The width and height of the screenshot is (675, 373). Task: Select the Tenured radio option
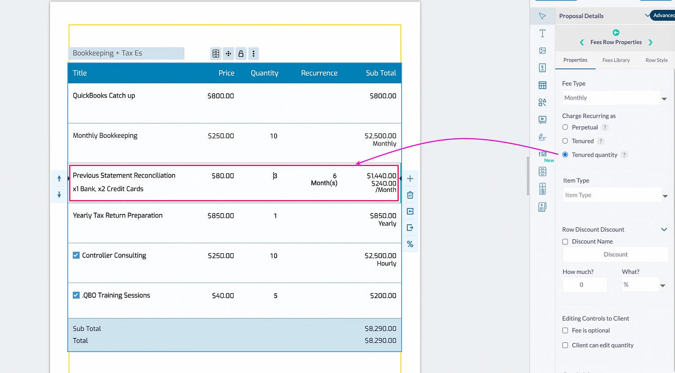click(x=565, y=141)
